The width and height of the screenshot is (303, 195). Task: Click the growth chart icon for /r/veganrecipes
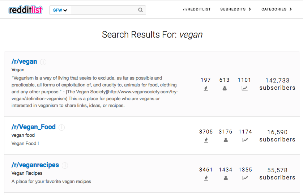pos(245,178)
